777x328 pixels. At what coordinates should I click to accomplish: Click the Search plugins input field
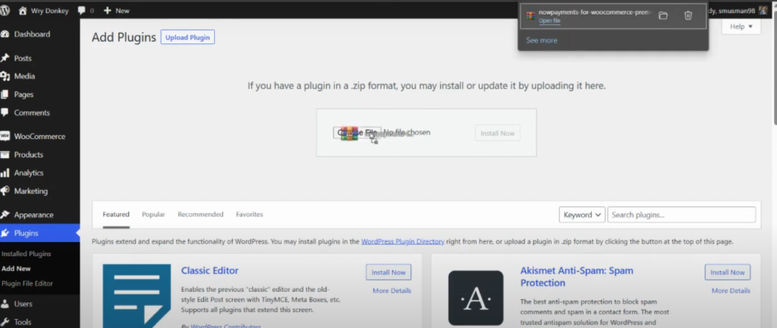(681, 215)
